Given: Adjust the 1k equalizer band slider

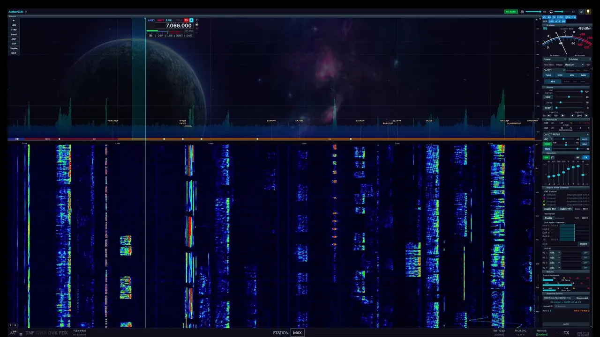Looking at the screenshot, I should pos(568,172).
